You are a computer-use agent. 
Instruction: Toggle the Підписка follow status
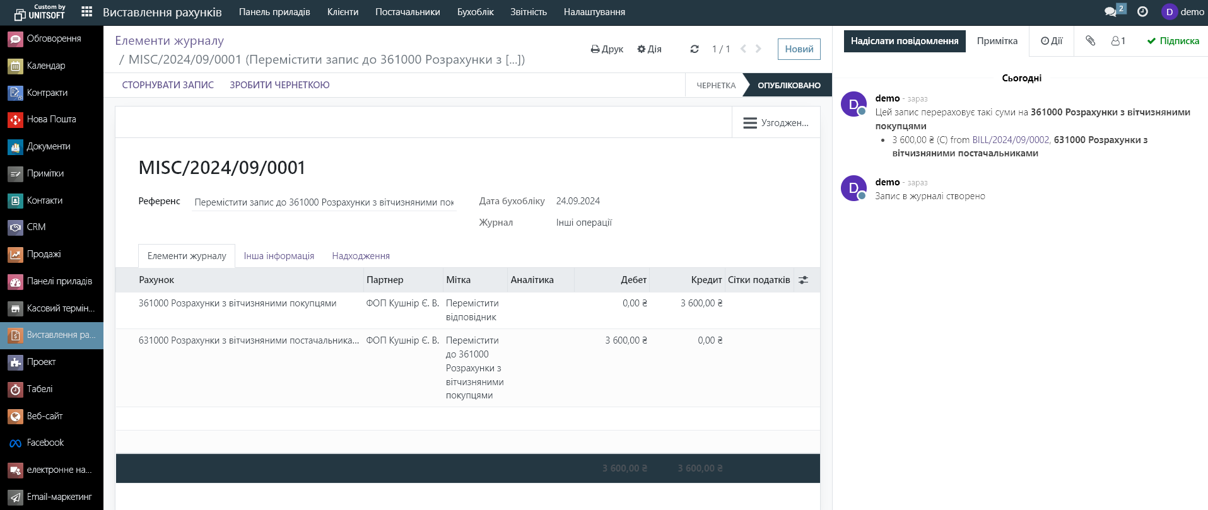click(x=1173, y=41)
